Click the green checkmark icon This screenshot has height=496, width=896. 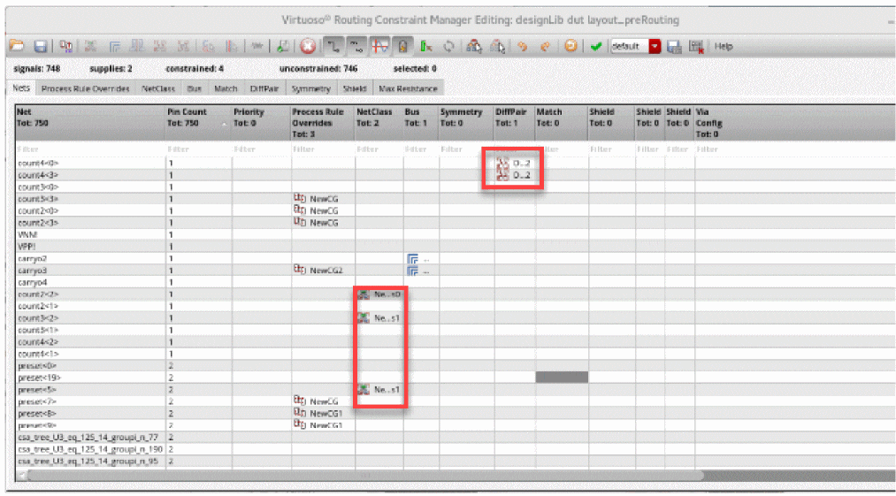596,46
